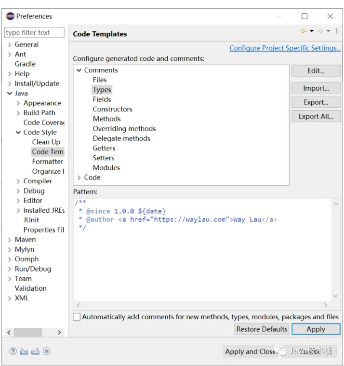Screen dimensions: 344x366
Task: Click pattern area scroll down arrow
Action: (336, 296)
